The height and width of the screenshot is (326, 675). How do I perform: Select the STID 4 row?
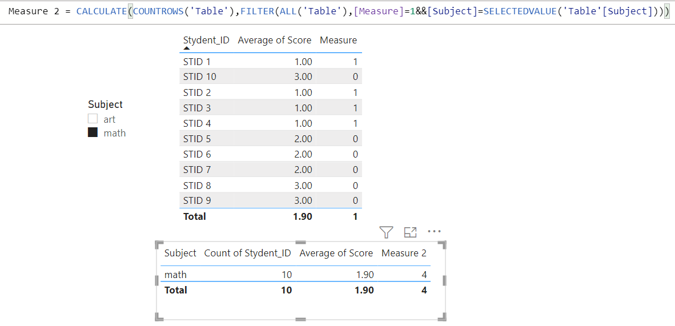[x=271, y=123]
